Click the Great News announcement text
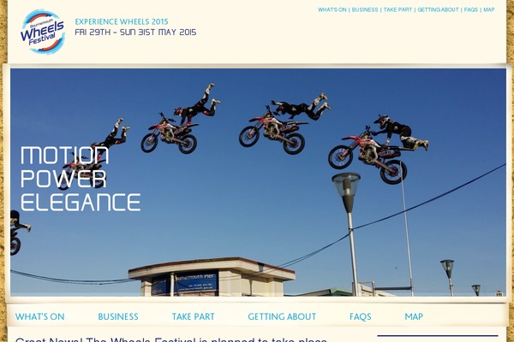The width and height of the screenshot is (514, 342). [170, 339]
